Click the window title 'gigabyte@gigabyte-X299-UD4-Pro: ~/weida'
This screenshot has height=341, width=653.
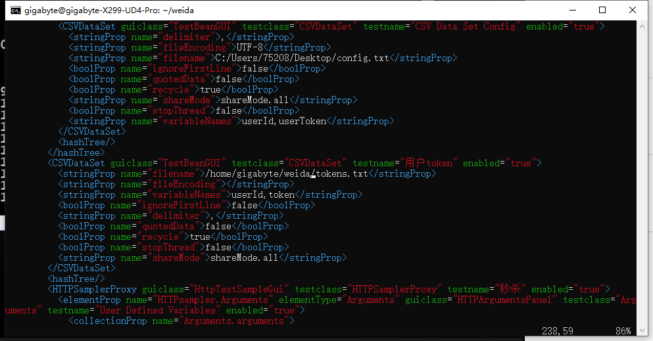(109, 11)
